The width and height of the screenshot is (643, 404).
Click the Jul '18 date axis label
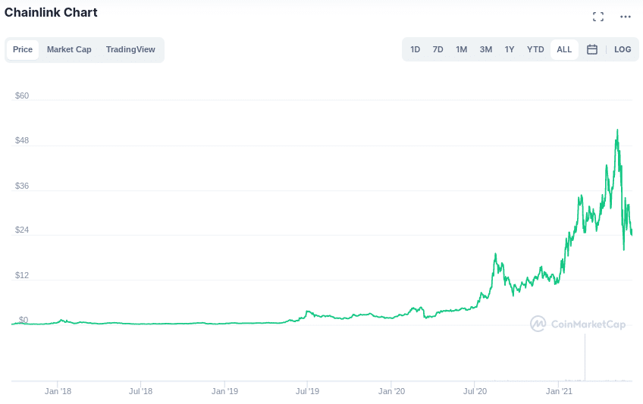point(141,391)
